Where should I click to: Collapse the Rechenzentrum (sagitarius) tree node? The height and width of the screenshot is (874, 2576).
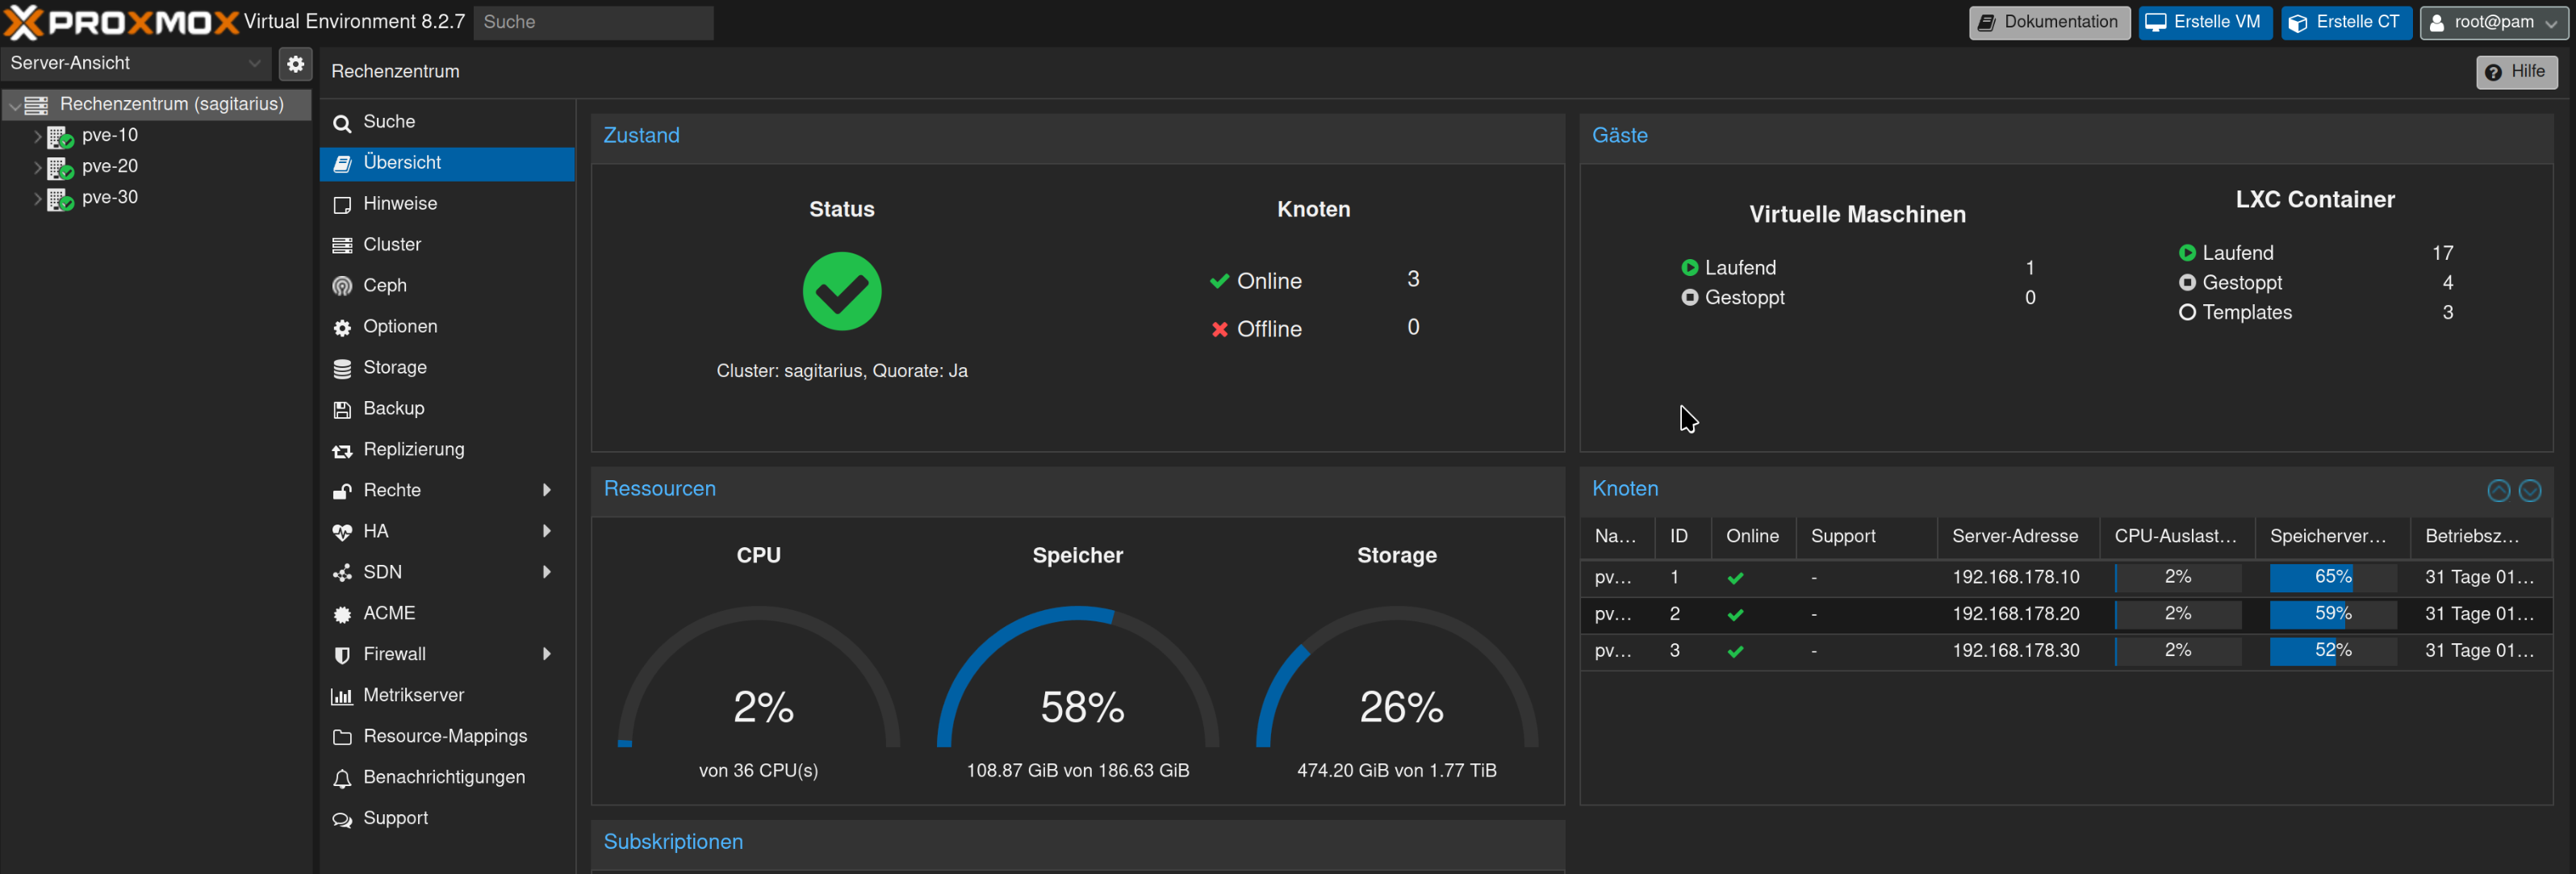[x=14, y=105]
